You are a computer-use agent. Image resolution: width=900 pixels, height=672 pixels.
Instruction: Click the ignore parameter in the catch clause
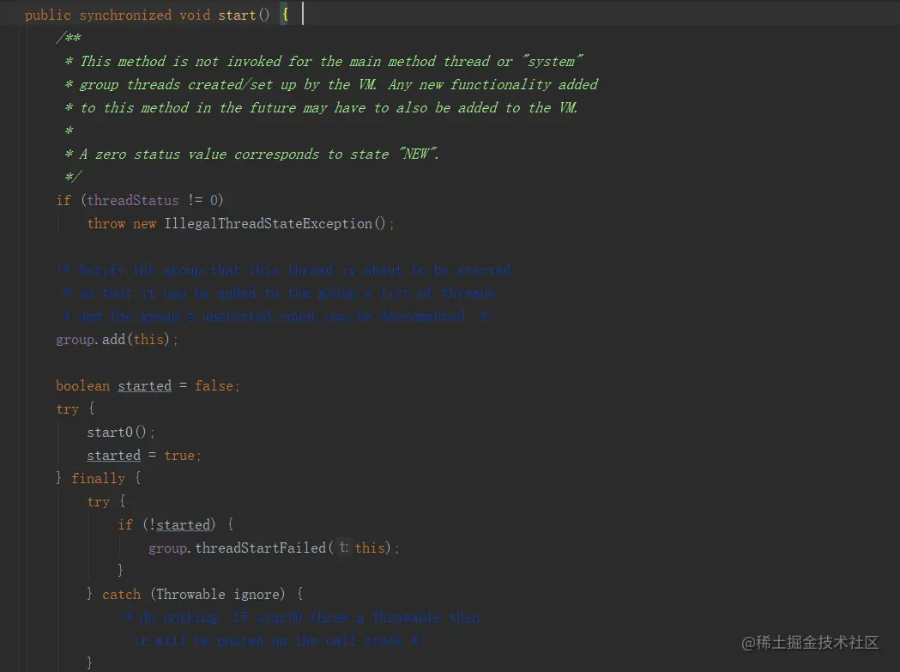pos(257,594)
